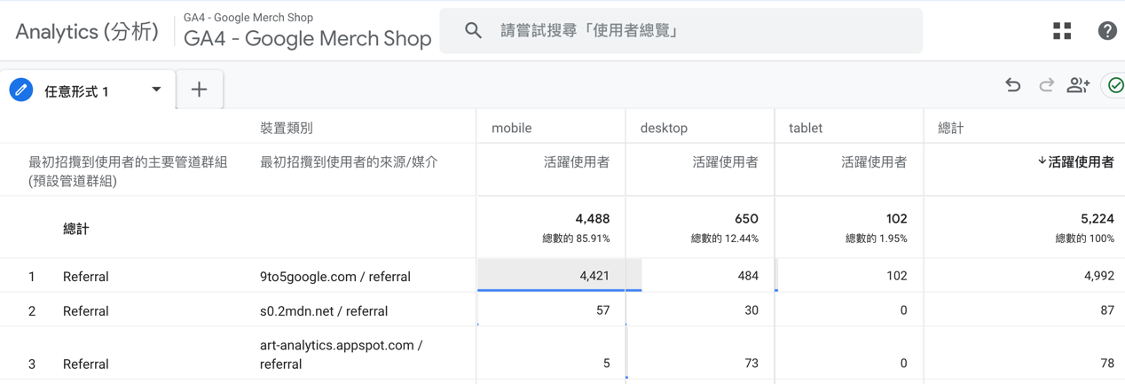Click the 裝置類別 header label
Viewport: 1125px width, 384px height.
click(287, 128)
